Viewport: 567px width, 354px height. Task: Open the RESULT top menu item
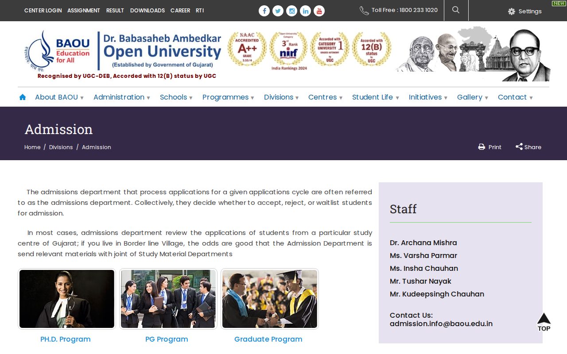[x=115, y=10]
